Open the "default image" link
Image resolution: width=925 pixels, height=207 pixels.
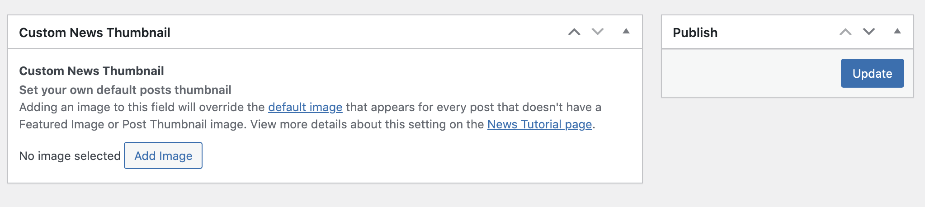(305, 107)
